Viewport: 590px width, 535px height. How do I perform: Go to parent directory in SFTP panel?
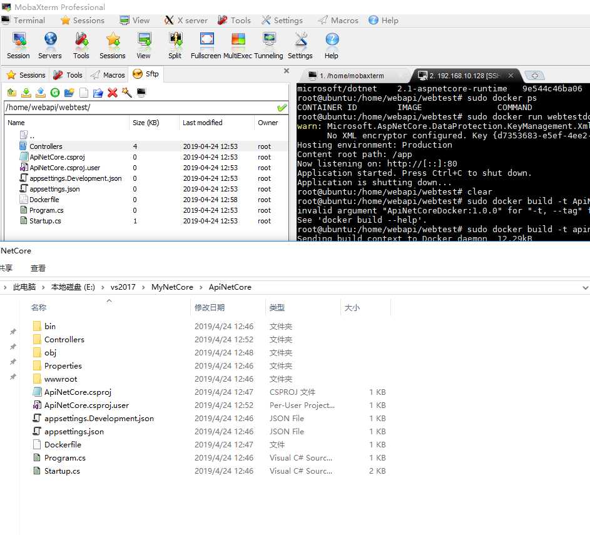pyautogui.click(x=12, y=92)
